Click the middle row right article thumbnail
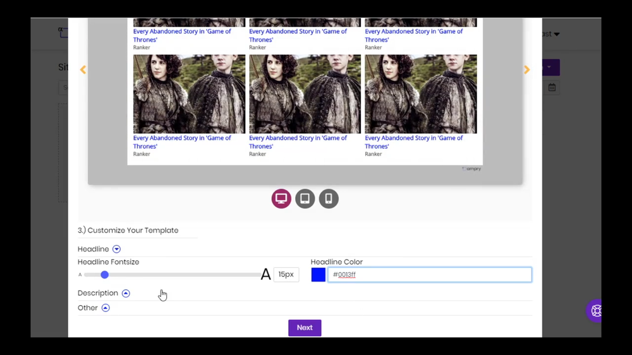Image resolution: width=632 pixels, height=355 pixels. tap(421, 94)
